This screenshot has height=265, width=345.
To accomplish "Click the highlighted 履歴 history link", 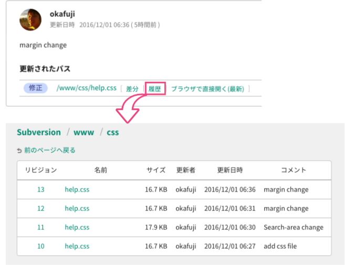I will pyautogui.click(x=155, y=89).
